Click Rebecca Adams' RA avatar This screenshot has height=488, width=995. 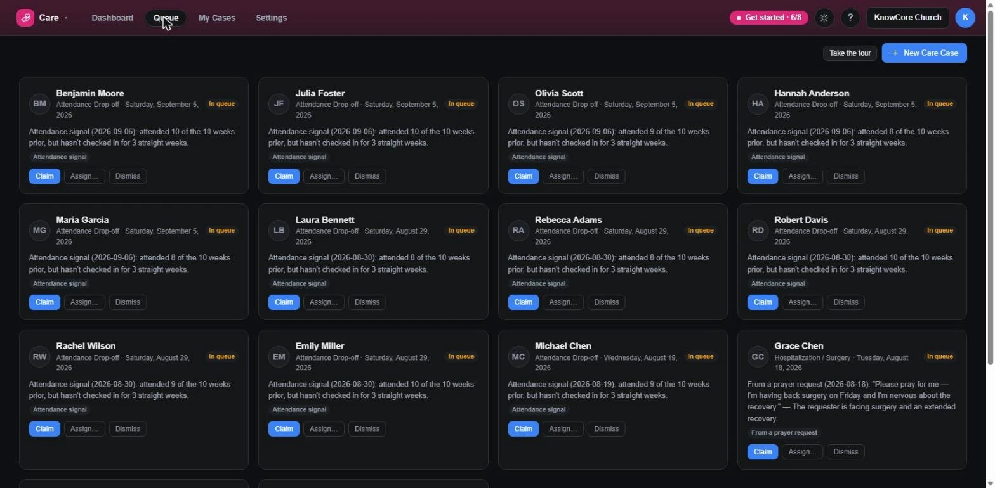pyautogui.click(x=518, y=231)
